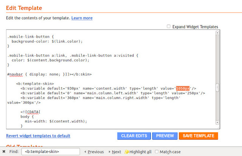Viewport: 242px width, 156px height.
Task: Check Expand Widget Templates
Action: 169,27
